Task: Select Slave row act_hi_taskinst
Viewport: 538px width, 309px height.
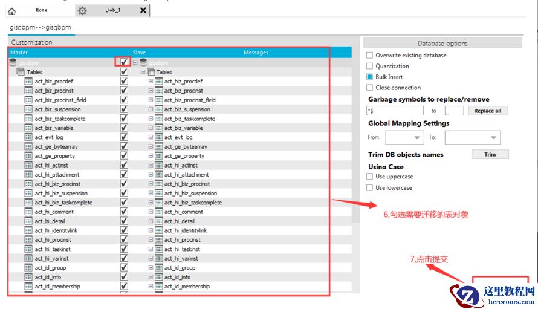Action: click(182, 249)
